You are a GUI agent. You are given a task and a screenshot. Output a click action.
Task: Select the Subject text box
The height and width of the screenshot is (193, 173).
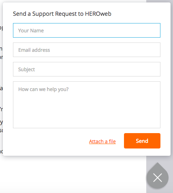coord(87,69)
